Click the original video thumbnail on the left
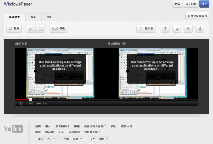 pos(60,74)
